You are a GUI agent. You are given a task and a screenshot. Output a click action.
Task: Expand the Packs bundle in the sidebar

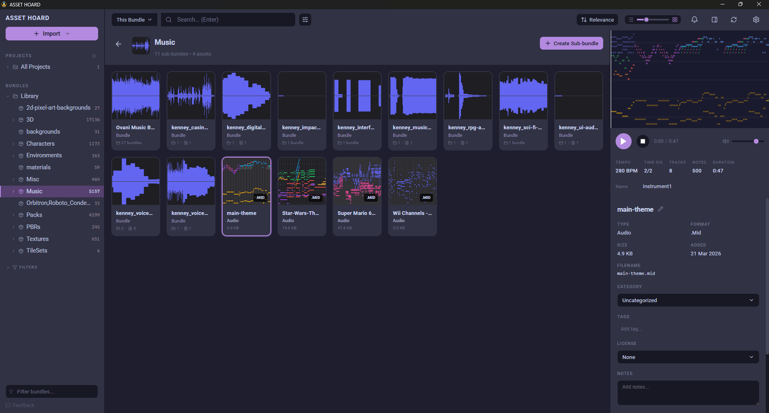click(14, 215)
